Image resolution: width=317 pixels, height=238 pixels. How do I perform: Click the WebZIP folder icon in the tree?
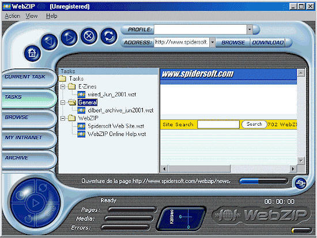(x=71, y=118)
